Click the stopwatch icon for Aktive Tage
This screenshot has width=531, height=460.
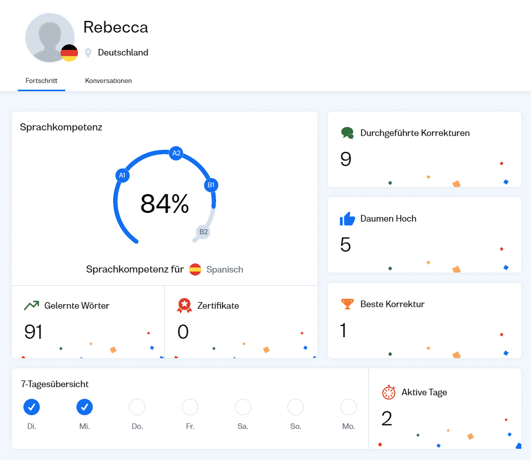point(389,392)
